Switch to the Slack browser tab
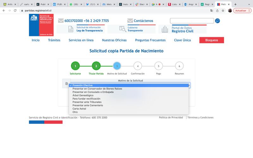This screenshot has height=158, width=253. point(141,4)
